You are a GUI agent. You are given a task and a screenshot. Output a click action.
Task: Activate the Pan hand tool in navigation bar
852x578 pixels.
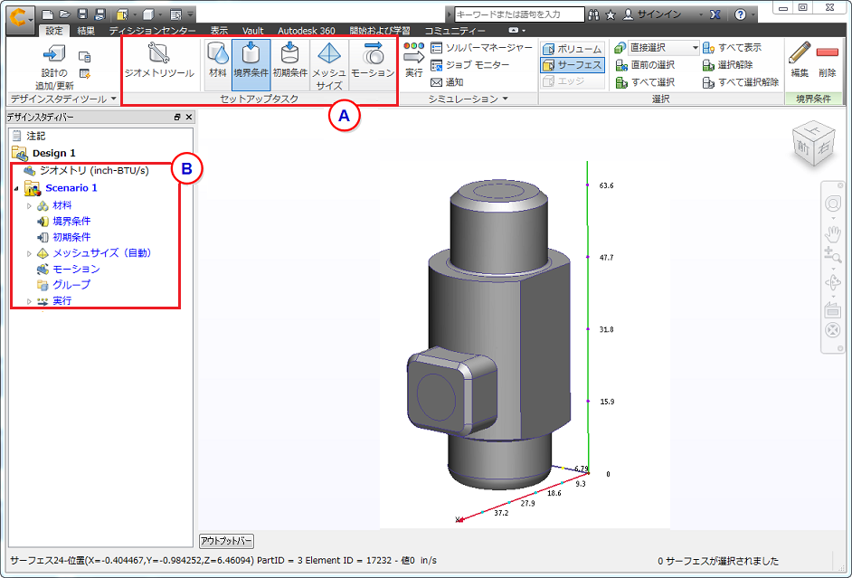[832, 234]
